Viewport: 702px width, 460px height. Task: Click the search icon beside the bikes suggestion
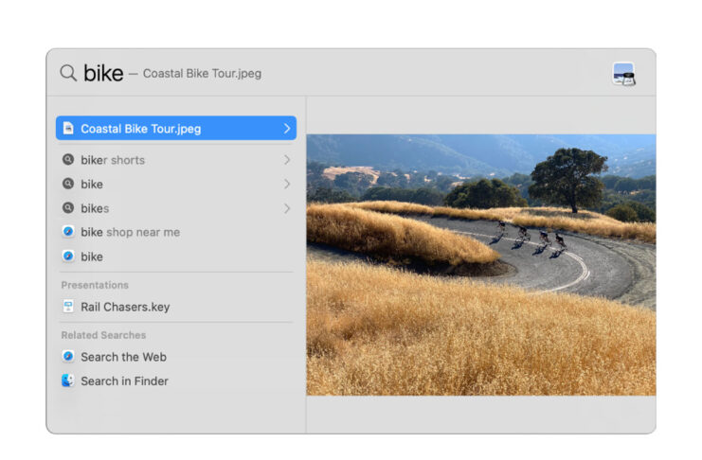tap(68, 207)
